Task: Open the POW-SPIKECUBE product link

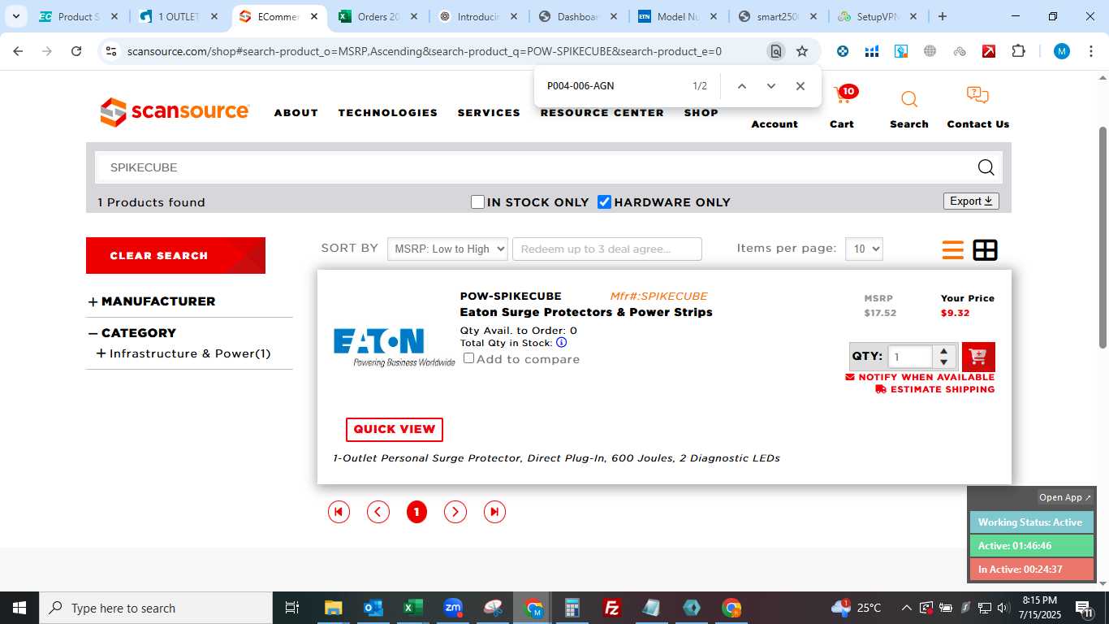Action: (511, 296)
